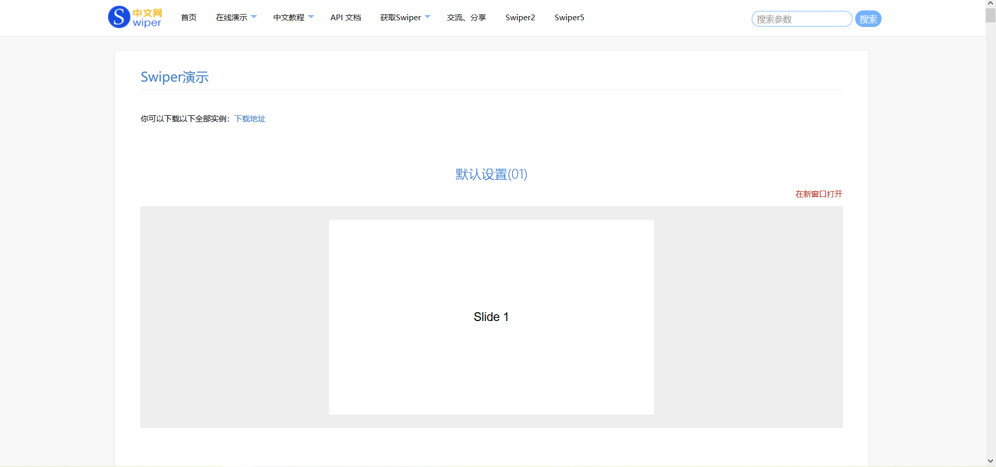The height and width of the screenshot is (467, 996).
Task: Focus the 搜索参数 search field
Action: pyautogui.click(x=802, y=19)
